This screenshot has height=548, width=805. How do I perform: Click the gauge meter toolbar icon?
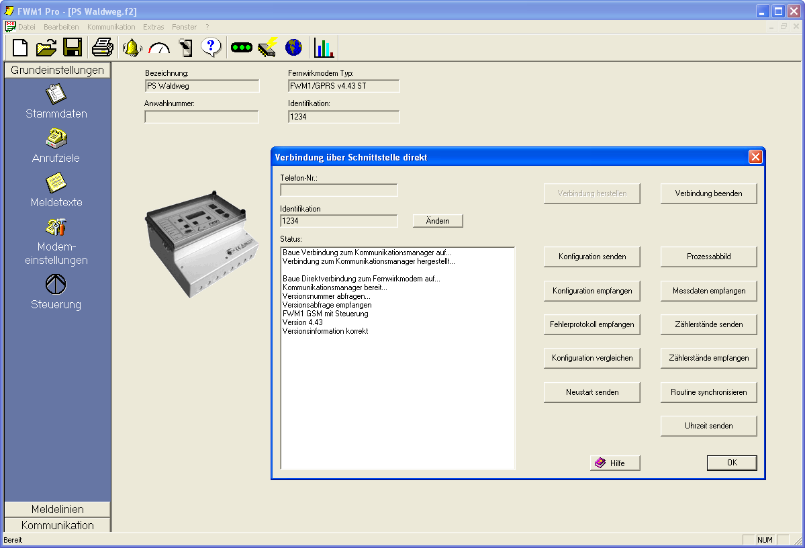point(159,48)
